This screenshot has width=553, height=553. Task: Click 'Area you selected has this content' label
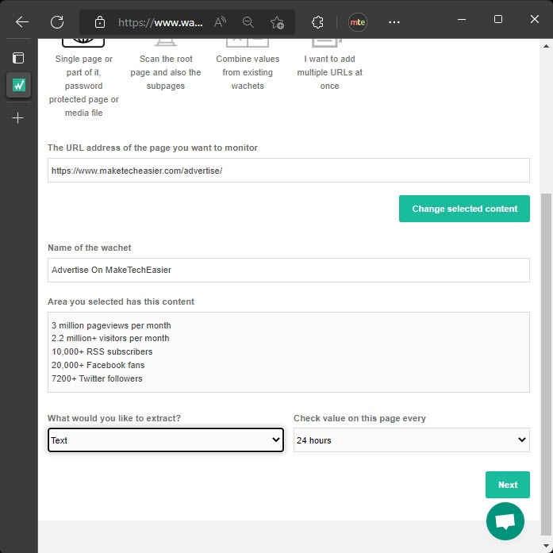tap(121, 301)
